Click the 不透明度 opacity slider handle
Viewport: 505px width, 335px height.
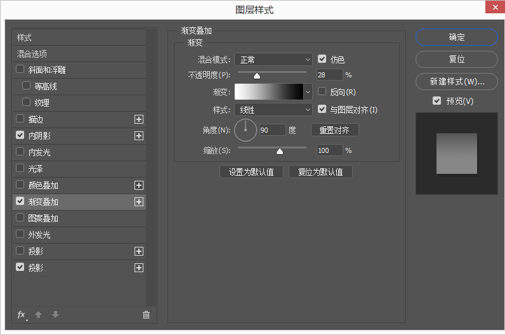(257, 76)
